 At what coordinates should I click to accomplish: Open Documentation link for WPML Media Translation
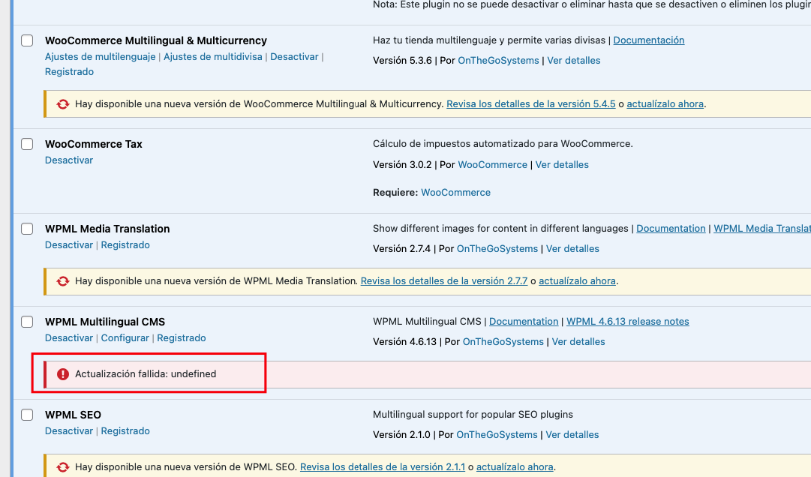[671, 229]
